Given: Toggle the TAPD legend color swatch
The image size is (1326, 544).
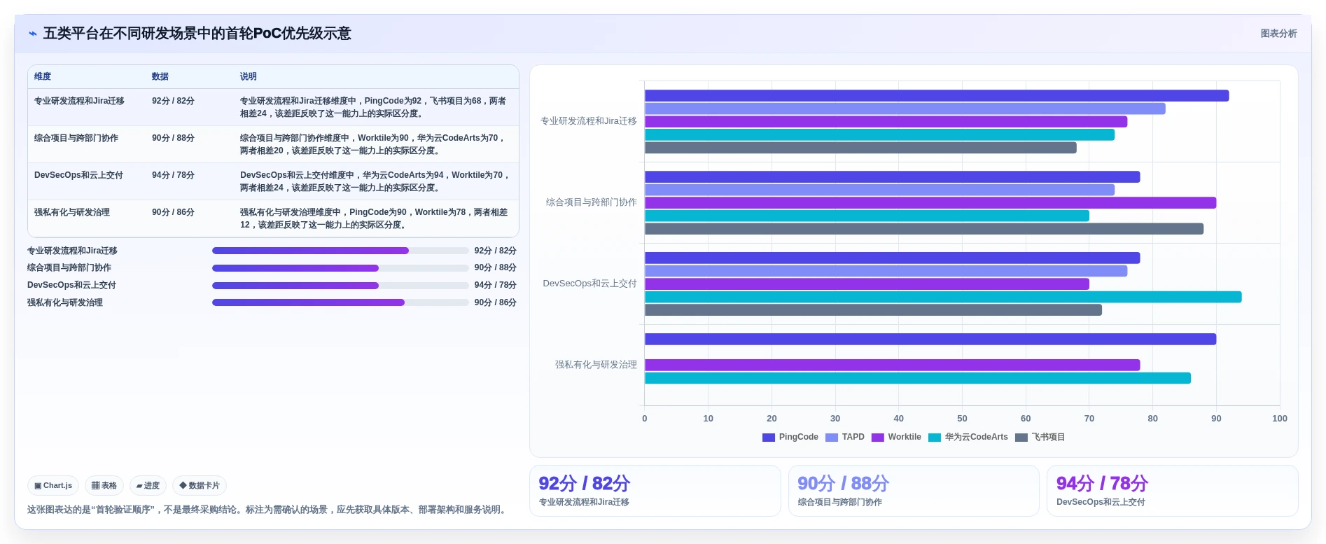Looking at the screenshot, I should (832, 438).
